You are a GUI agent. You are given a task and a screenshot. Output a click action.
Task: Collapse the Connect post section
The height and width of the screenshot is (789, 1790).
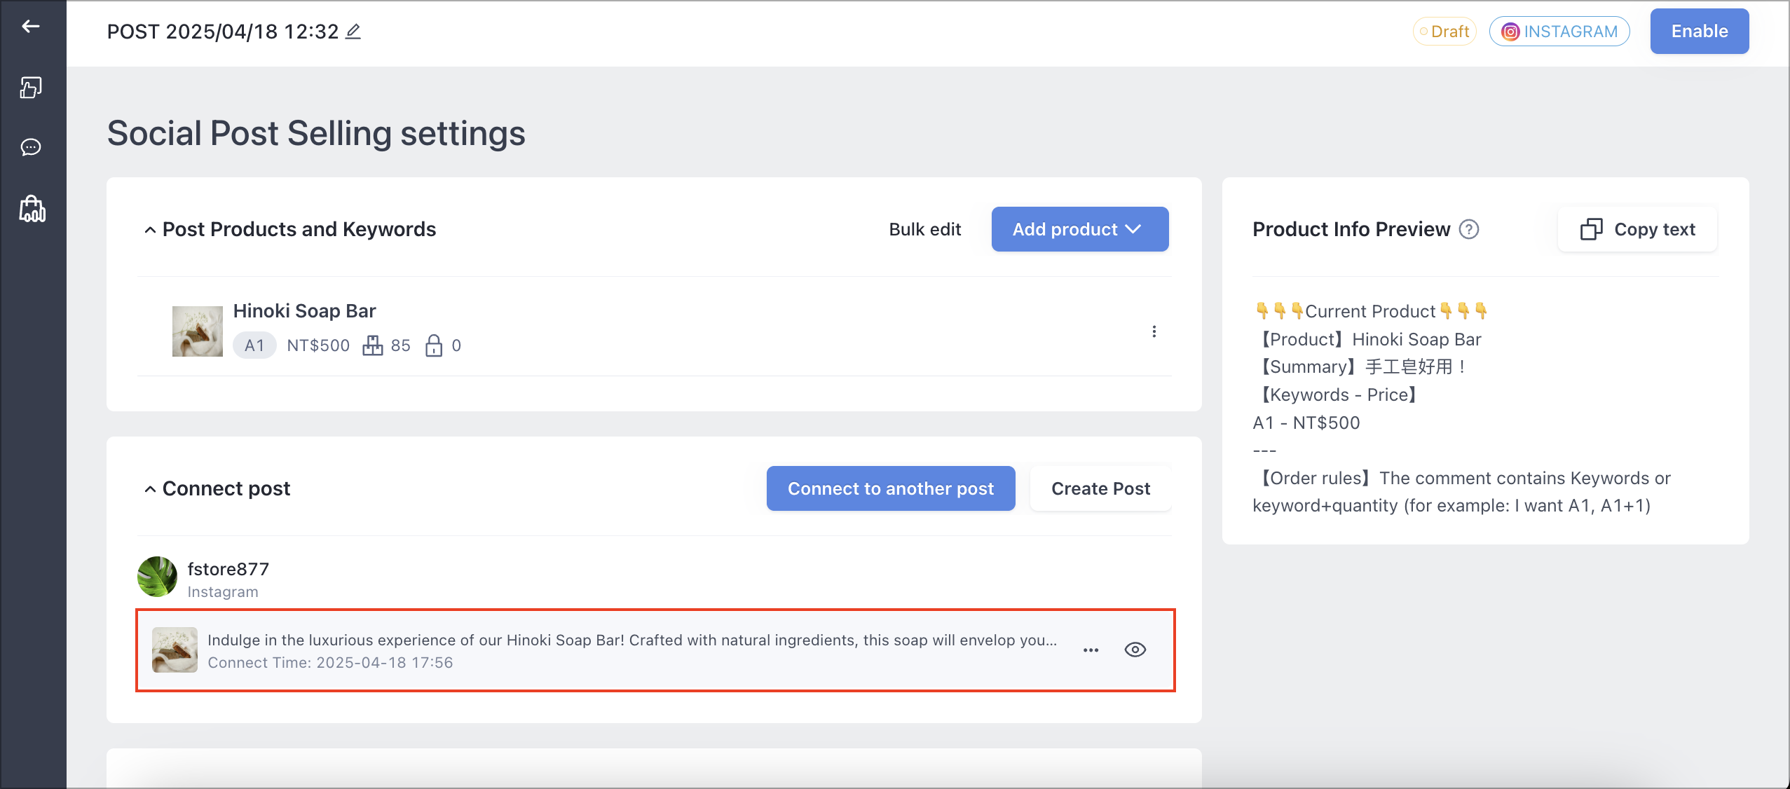click(150, 489)
